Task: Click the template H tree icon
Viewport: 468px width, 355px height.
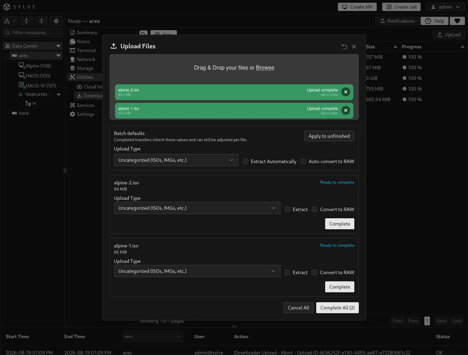Action: 28,103
